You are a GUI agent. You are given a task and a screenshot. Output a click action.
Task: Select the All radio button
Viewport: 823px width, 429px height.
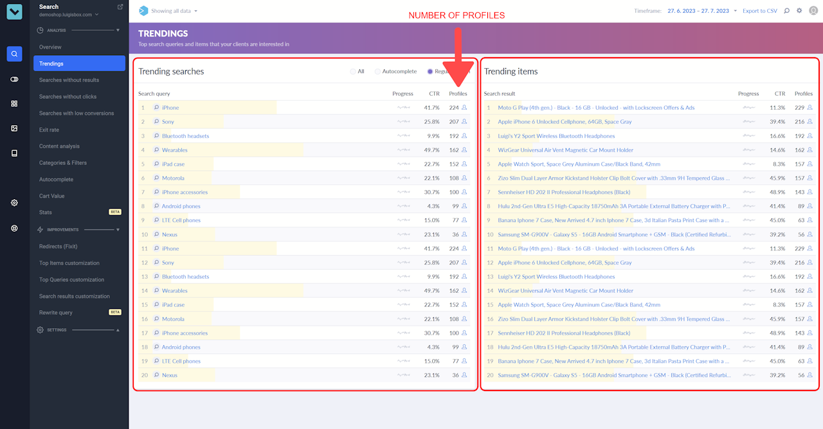tap(353, 72)
